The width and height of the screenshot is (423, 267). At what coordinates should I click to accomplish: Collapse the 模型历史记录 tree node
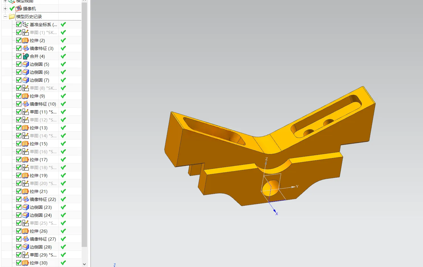tap(5, 16)
